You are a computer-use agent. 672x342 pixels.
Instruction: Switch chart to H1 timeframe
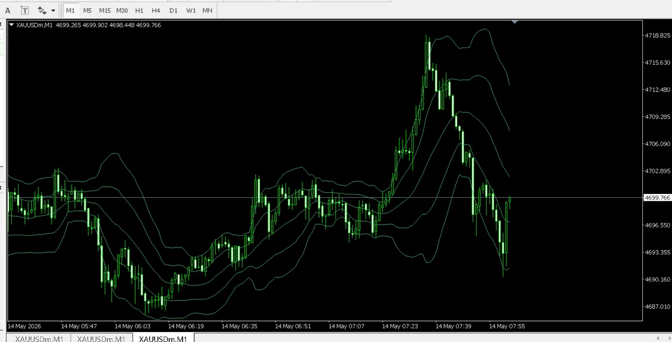pos(139,10)
